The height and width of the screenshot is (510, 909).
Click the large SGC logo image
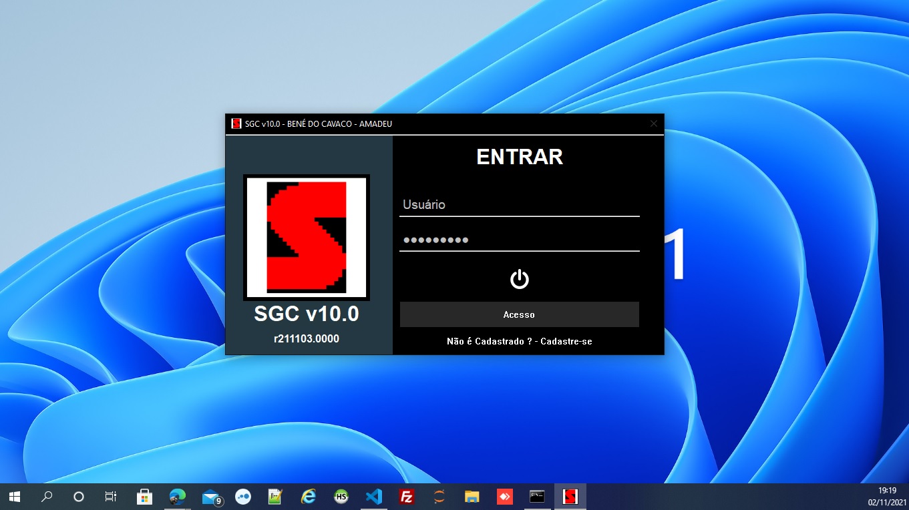[307, 237]
